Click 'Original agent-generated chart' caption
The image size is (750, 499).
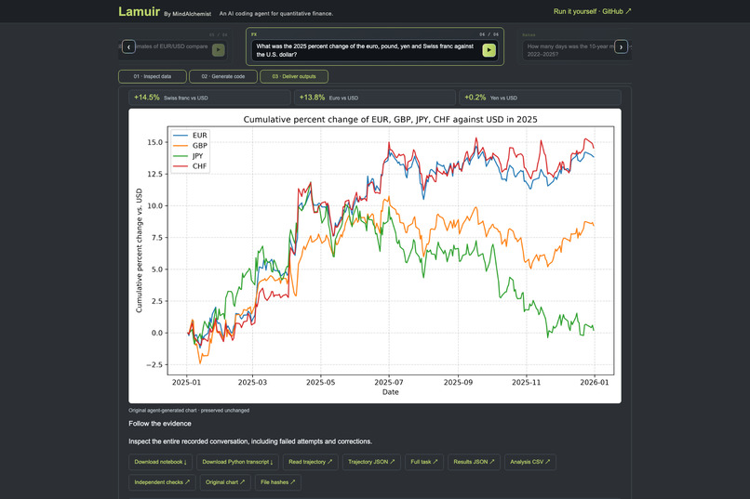click(x=189, y=410)
